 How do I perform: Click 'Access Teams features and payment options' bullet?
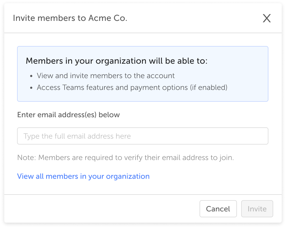[x=132, y=88]
